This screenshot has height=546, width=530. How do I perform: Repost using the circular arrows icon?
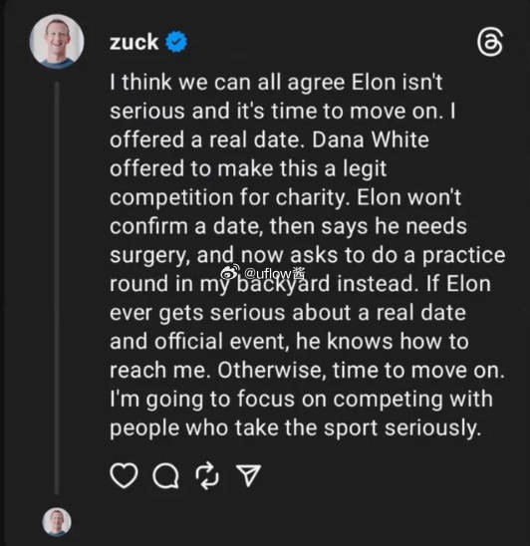click(207, 475)
